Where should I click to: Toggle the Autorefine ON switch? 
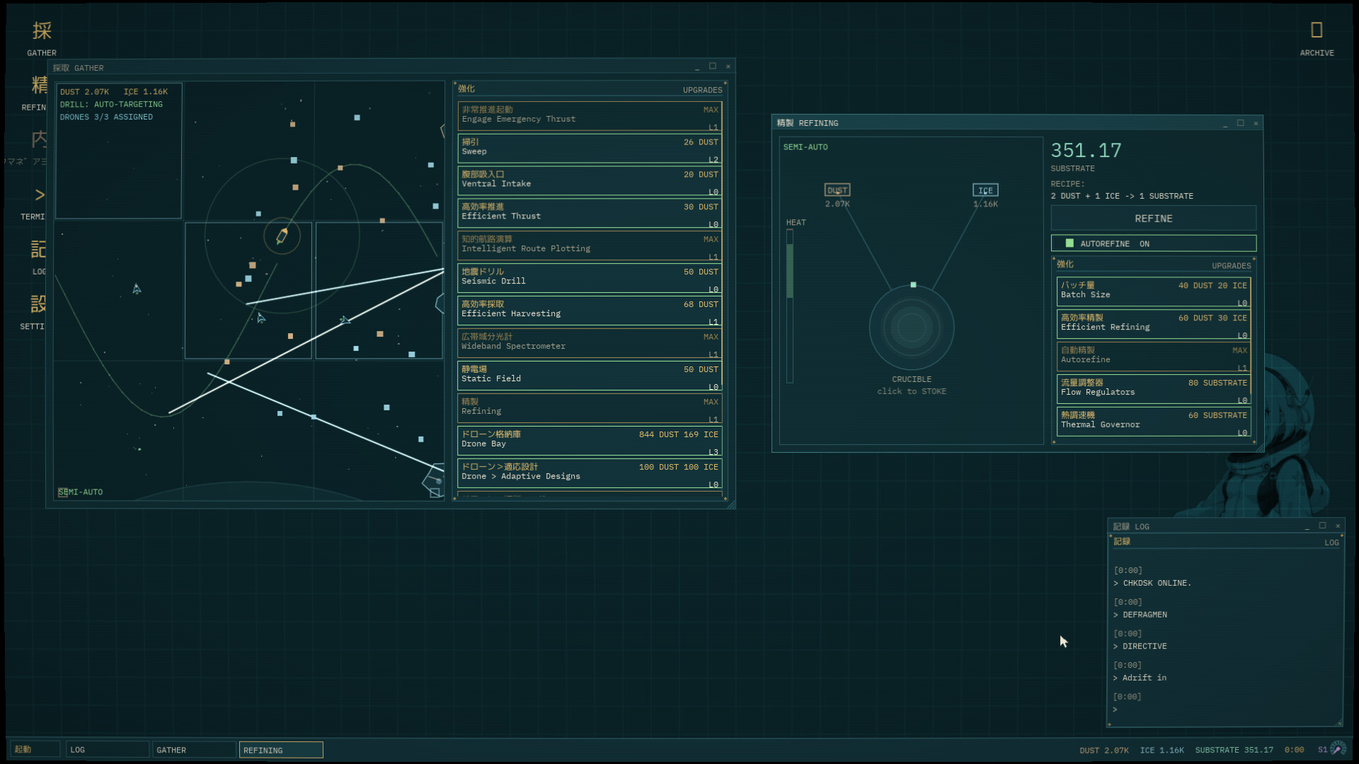pos(1154,243)
